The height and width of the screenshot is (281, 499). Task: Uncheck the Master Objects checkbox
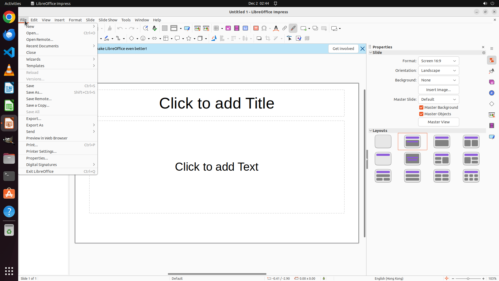(421, 114)
